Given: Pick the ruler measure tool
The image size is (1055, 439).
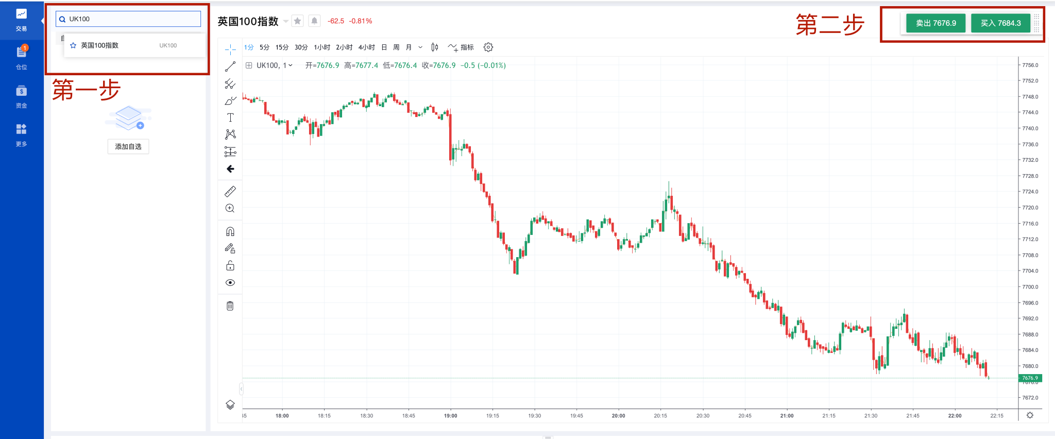Looking at the screenshot, I should point(230,192).
